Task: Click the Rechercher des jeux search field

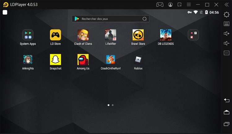Action: (110, 19)
